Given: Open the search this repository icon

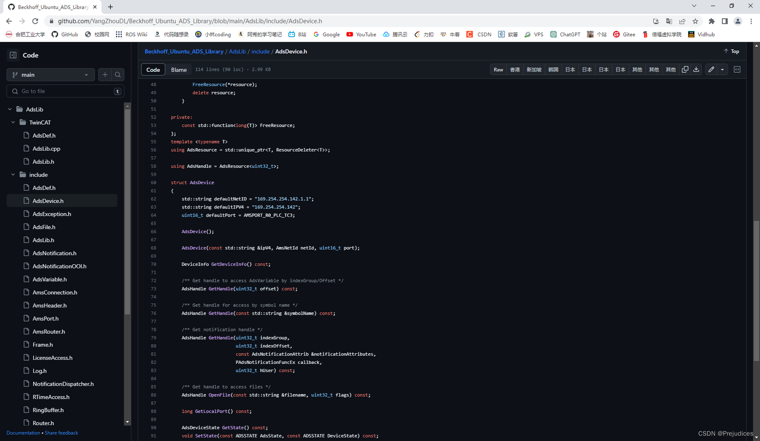Looking at the screenshot, I should (118, 75).
